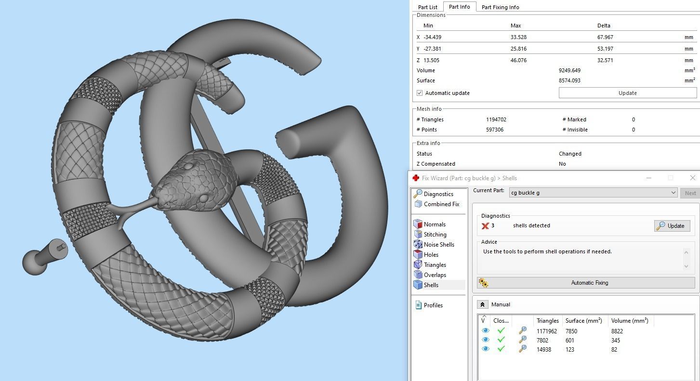
Task: Click the Z Max value 46.076
Action: (519, 60)
